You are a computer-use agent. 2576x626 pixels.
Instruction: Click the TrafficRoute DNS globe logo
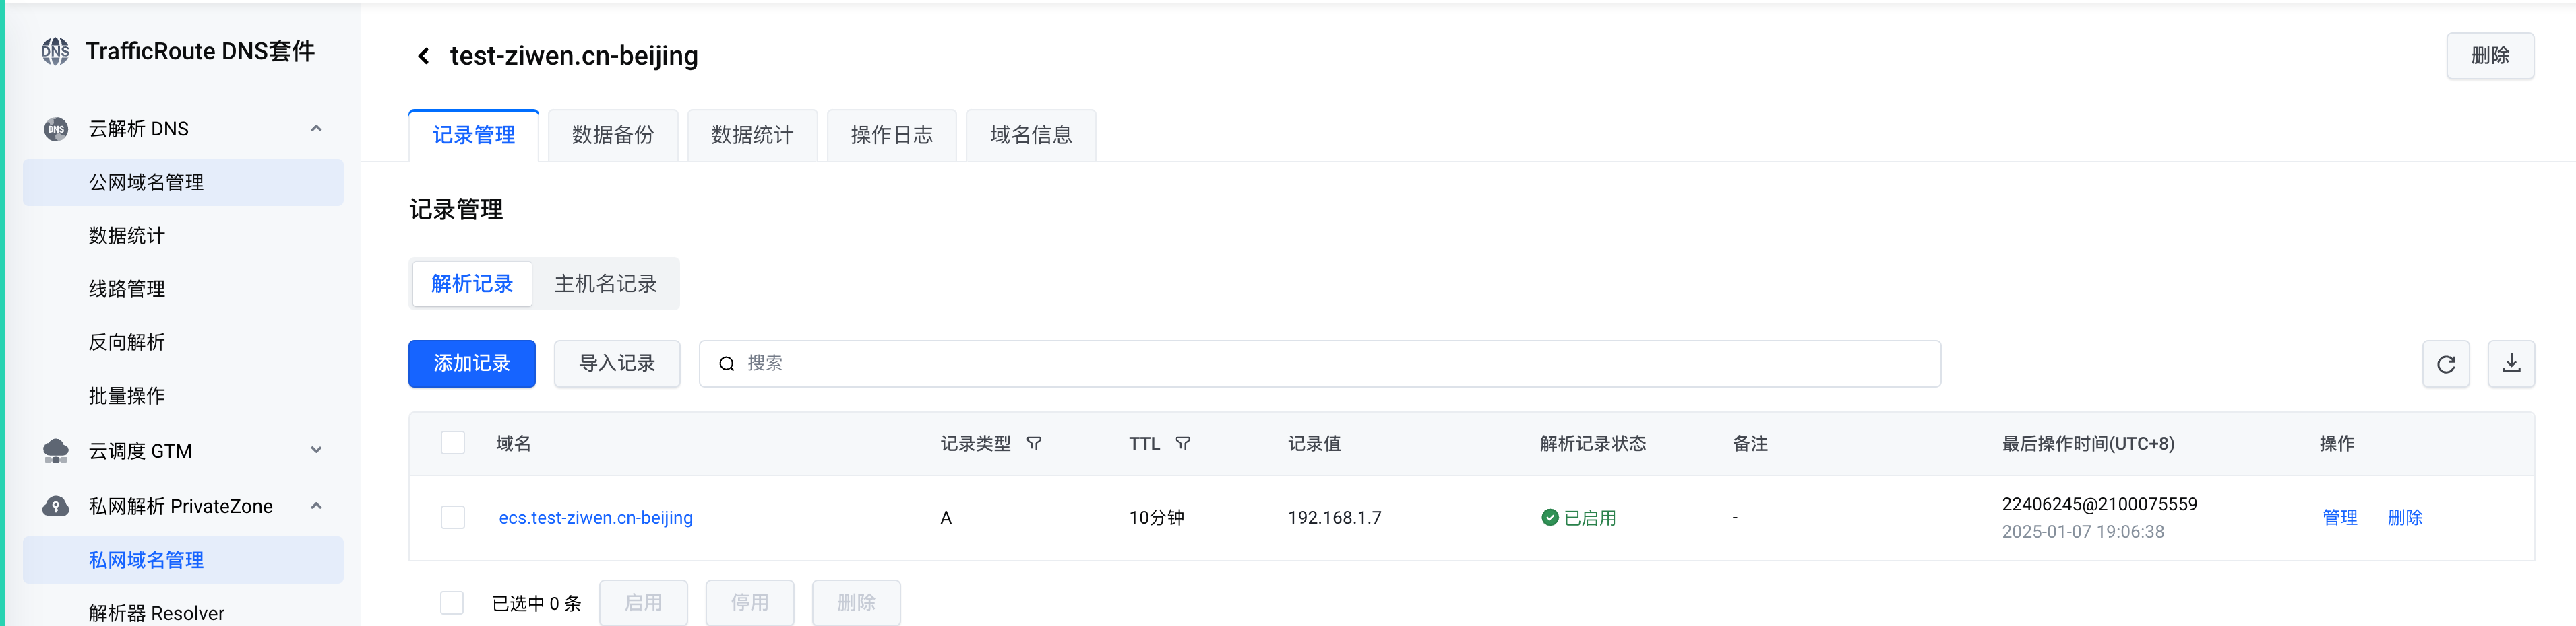point(56,51)
